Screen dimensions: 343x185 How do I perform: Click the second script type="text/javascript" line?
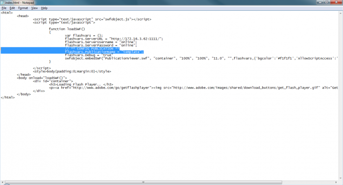coord(64,23)
